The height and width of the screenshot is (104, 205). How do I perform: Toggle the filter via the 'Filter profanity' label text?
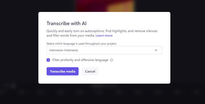pos(80,60)
